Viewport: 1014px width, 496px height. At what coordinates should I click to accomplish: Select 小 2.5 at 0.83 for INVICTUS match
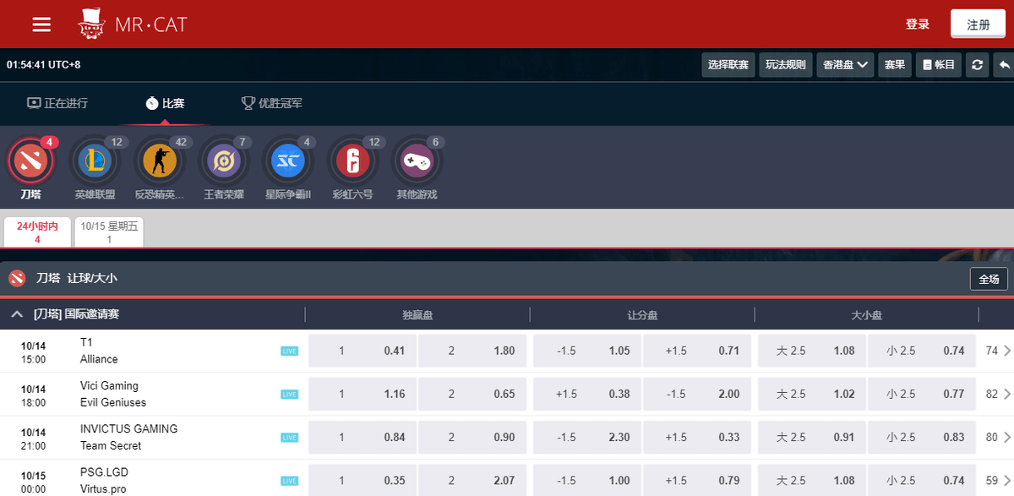[922, 437]
